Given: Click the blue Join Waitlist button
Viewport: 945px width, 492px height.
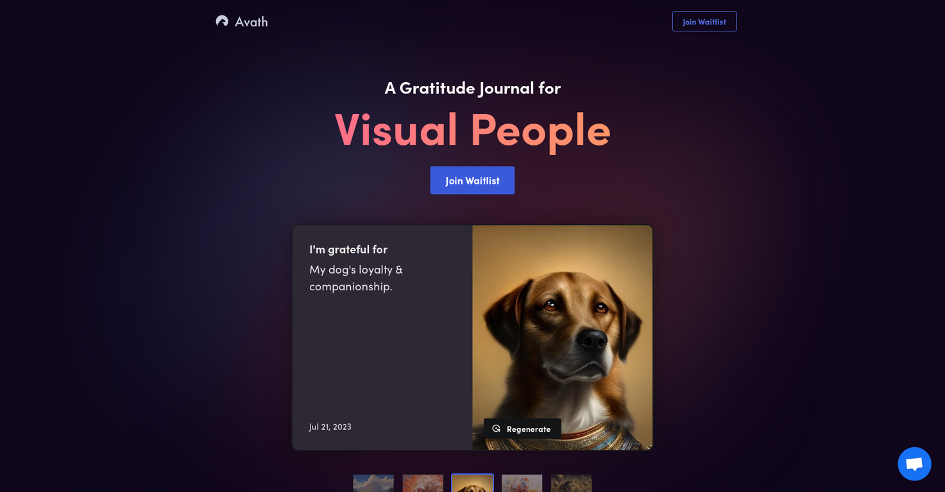Looking at the screenshot, I should [x=472, y=181].
